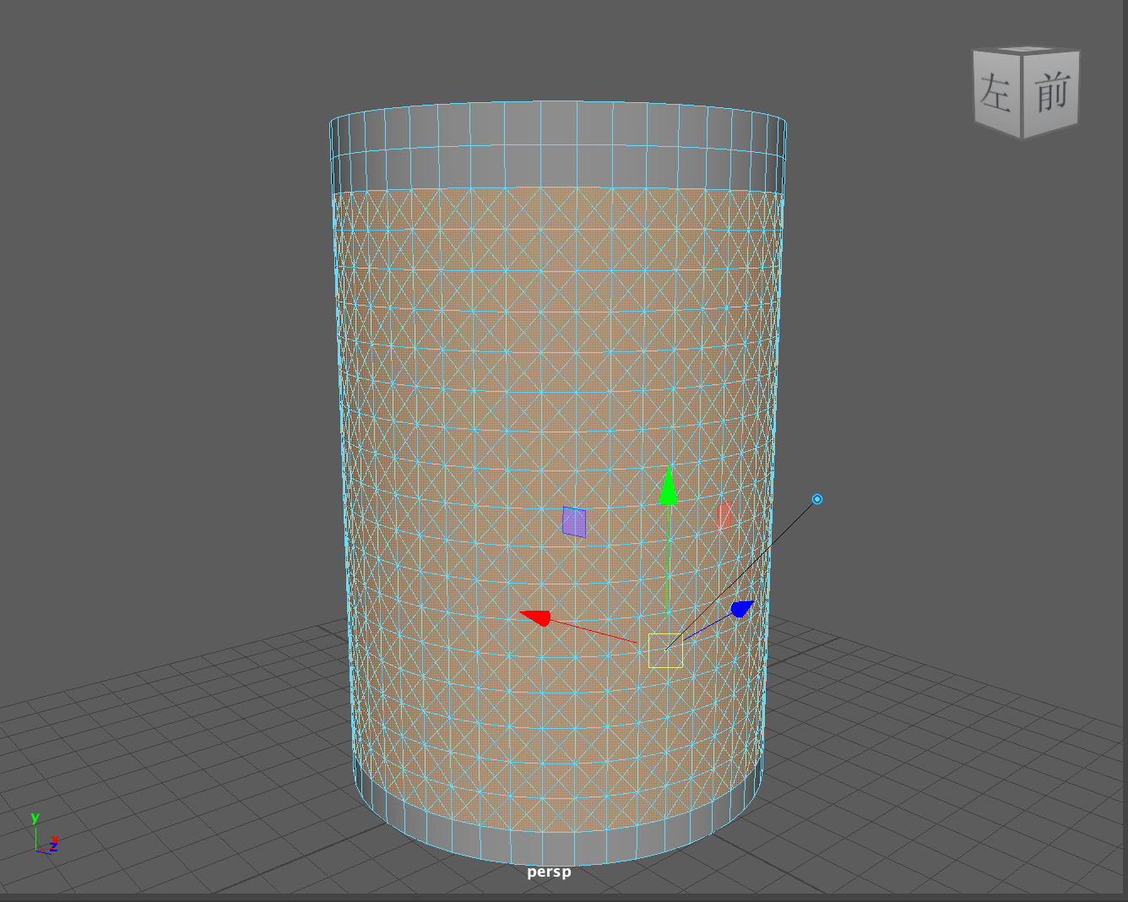Click the yellow center square of move manipulator

pyautogui.click(x=665, y=650)
